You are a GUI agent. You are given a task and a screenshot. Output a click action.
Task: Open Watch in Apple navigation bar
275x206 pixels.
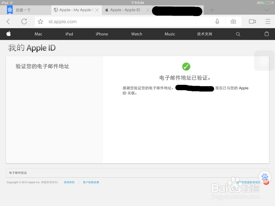[137, 34]
